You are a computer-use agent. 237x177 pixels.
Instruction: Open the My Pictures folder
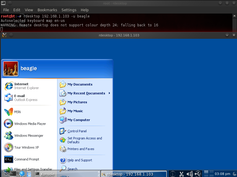click(x=73, y=102)
